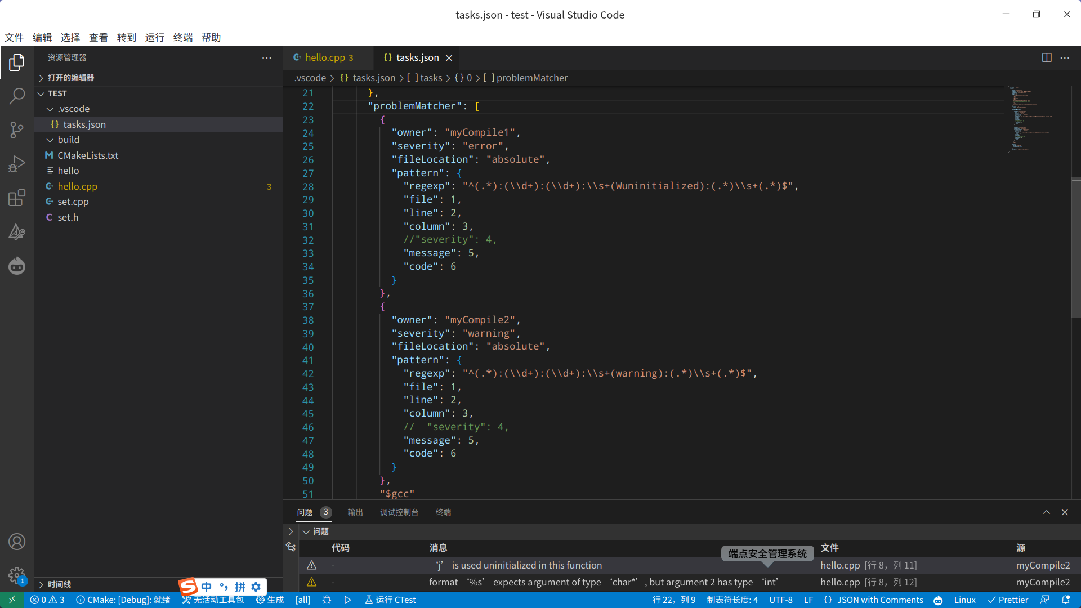This screenshot has height=608, width=1081.
Task: Open the 终端 menu in menu bar
Action: [x=182, y=37]
